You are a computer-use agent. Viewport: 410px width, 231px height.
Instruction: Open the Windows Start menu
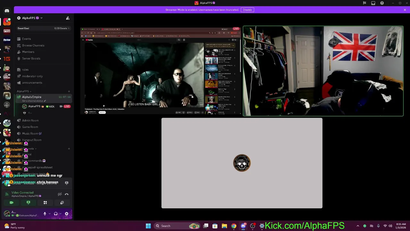[x=148, y=226]
